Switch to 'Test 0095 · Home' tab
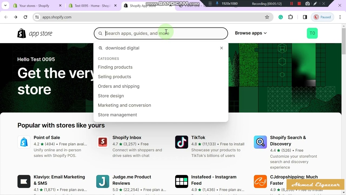Image resolution: width=346 pixels, height=195 pixels. (92, 5)
